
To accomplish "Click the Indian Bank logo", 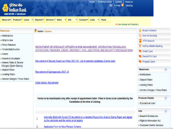I will [14, 9].
